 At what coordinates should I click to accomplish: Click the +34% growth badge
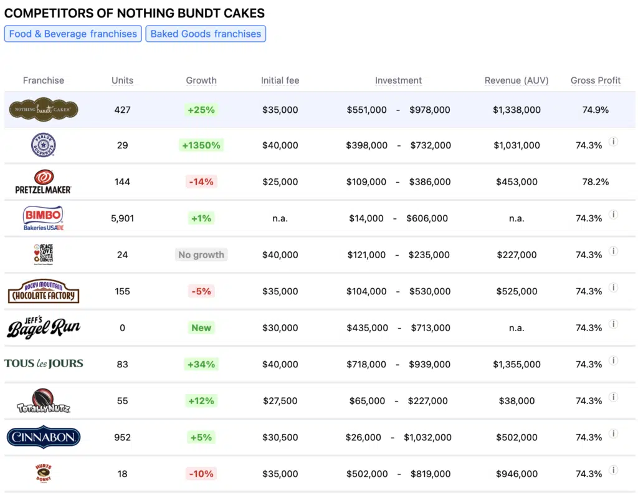tap(201, 364)
